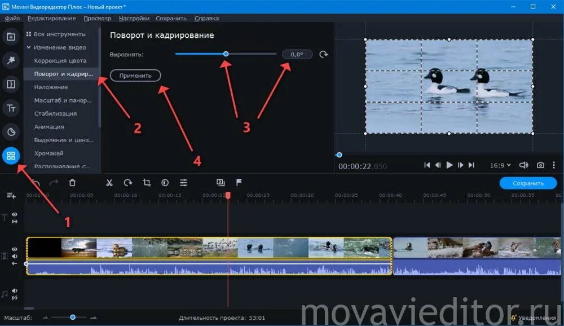This screenshot has width=564, height=326.
Task: Select Хромакей tool
Action: coord(49,153)
